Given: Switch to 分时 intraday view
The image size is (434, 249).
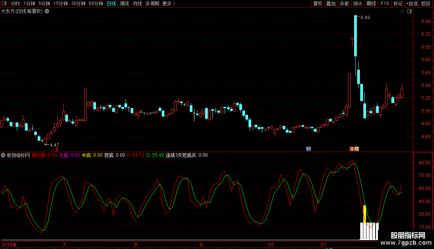Looking at the screenshot, I should click(x=15, y=3).
